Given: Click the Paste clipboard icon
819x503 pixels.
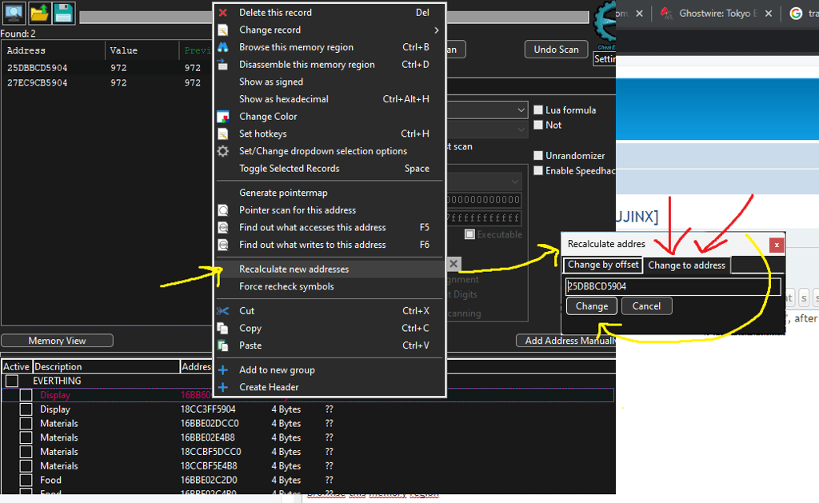Looking at the screenshot, I should [x=223, y=345].
